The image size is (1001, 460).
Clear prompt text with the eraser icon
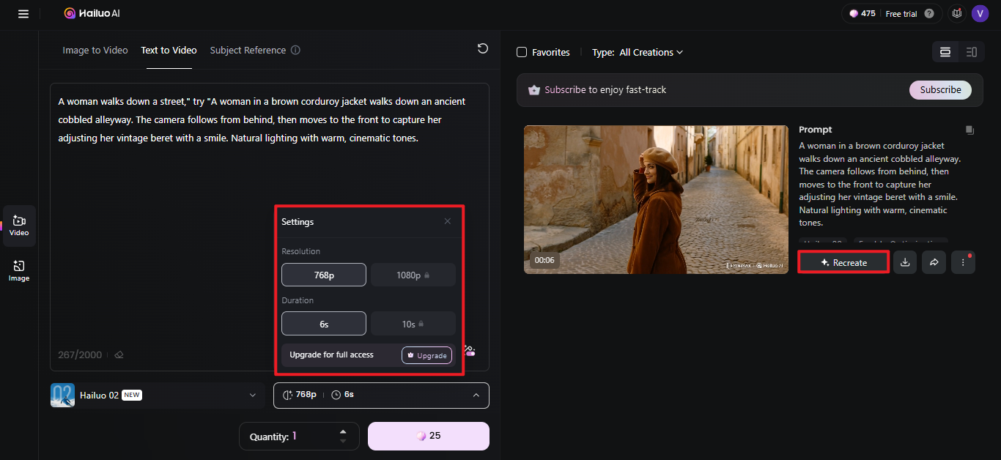(119, 355)
